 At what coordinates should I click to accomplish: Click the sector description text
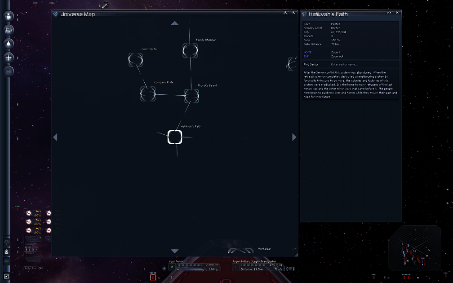coord(350,84)
